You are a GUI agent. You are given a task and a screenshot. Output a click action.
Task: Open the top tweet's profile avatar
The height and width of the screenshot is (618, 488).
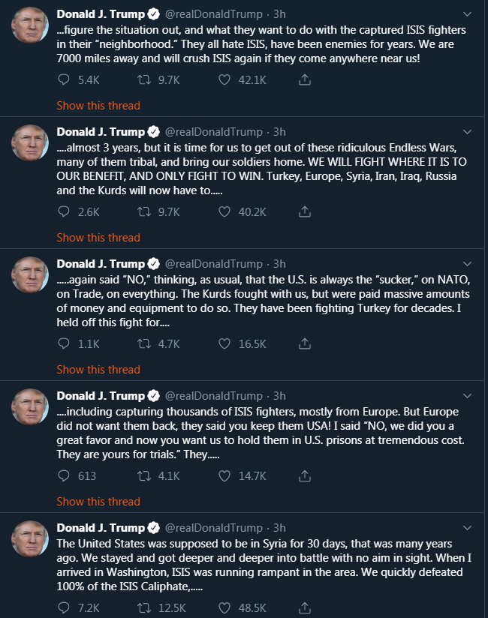(29, 24)
